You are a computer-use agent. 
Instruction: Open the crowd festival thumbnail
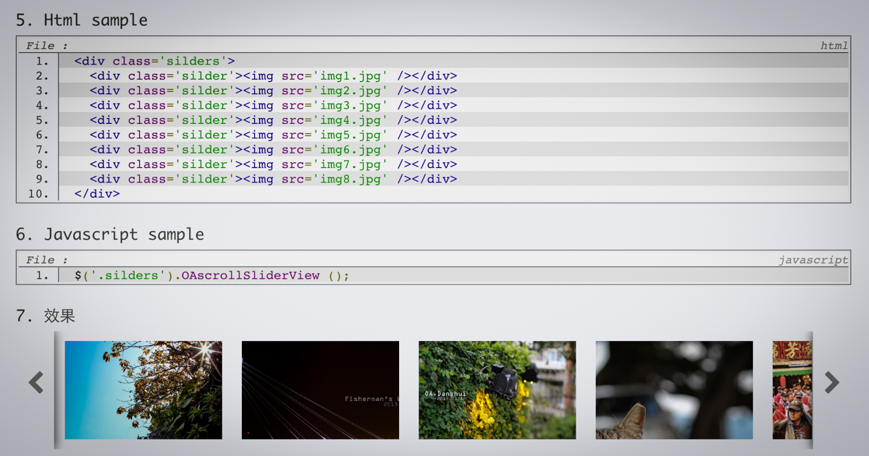coord(792,390)
